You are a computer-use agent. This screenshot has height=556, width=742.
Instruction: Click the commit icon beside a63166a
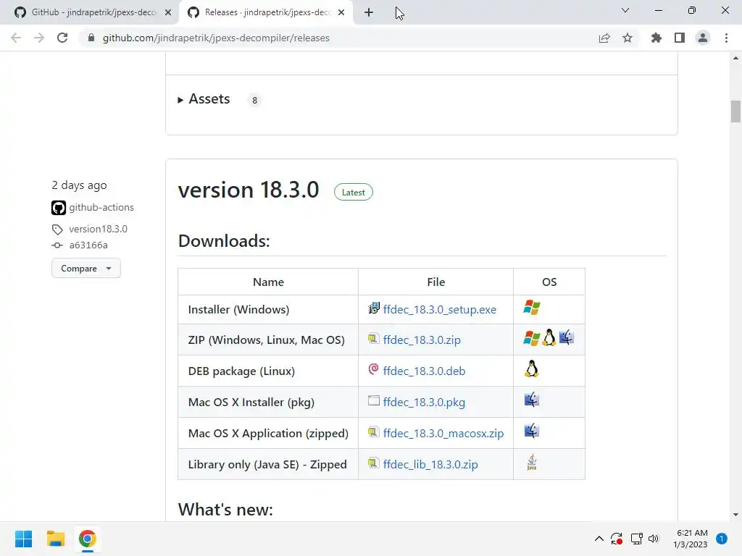coord(57,245)
